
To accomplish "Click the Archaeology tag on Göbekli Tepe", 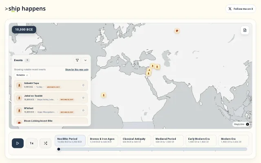I will (53, 87).
